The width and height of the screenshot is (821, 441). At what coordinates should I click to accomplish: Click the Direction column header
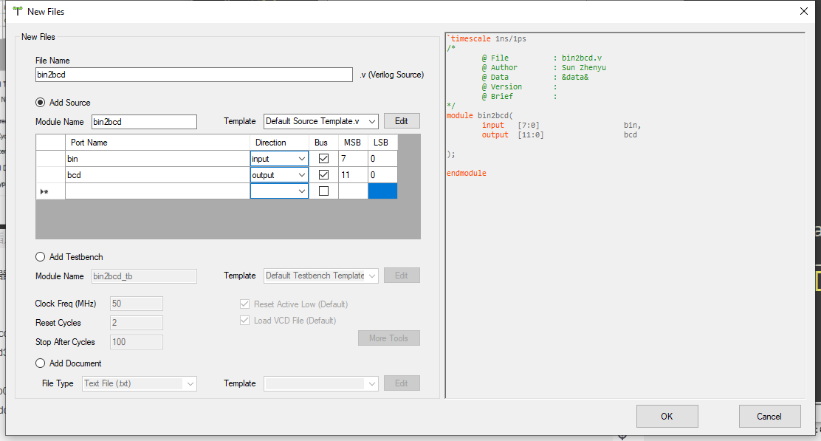coord(279,143)
